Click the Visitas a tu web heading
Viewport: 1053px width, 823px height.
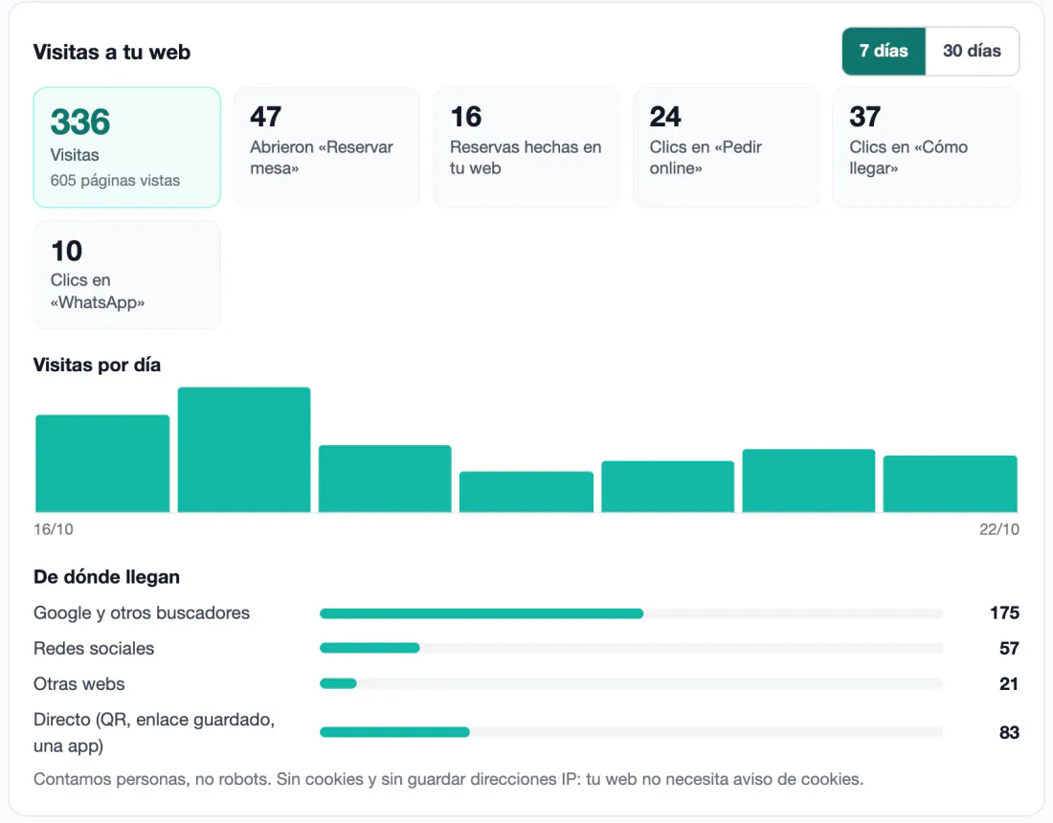(111, 52)
